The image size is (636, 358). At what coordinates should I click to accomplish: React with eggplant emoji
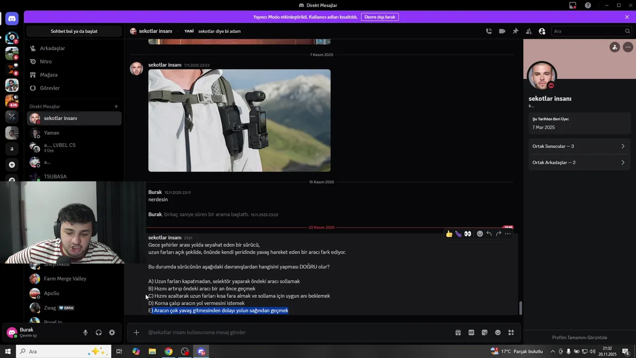coord(458,234)
